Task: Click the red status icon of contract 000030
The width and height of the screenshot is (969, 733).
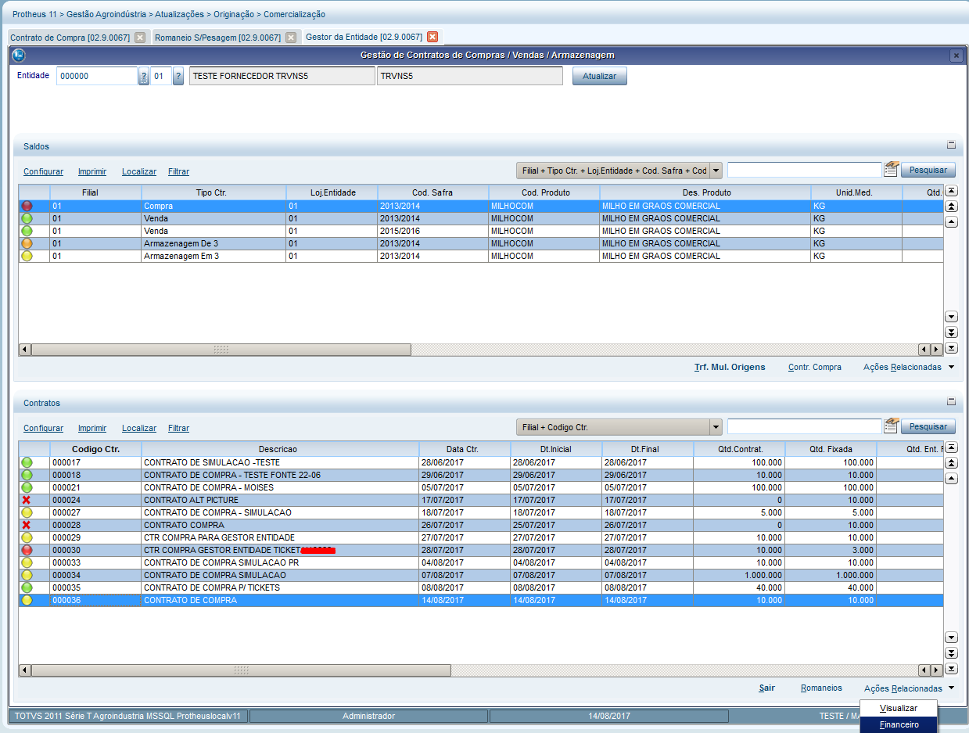Action: (x=27, y=550)
